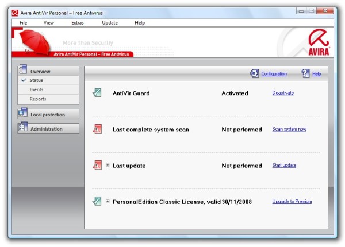The height and width of the screenshot is (247, 345).
Task: Click the Start update link
Action: [x=284, y=166]
